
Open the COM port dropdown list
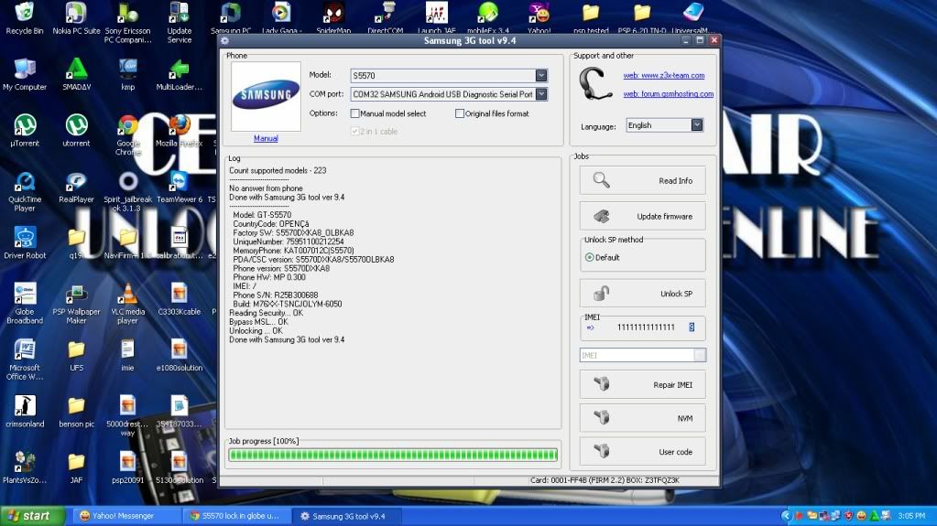540,94
